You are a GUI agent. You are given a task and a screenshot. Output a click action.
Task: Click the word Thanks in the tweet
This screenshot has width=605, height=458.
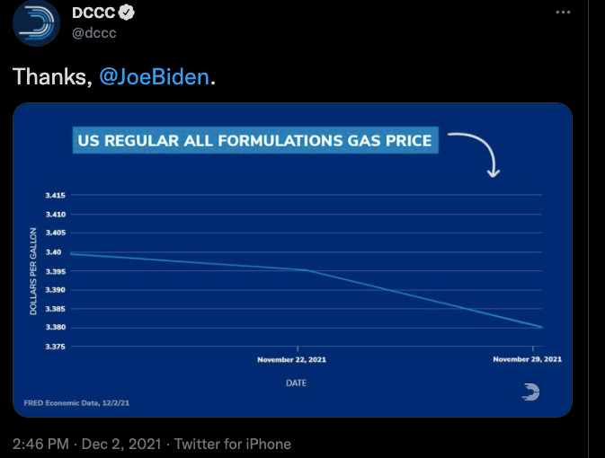[x=52, y=77]
